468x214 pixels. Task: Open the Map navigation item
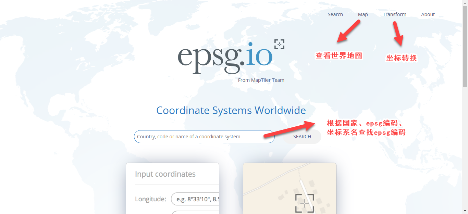coord(363,14)
